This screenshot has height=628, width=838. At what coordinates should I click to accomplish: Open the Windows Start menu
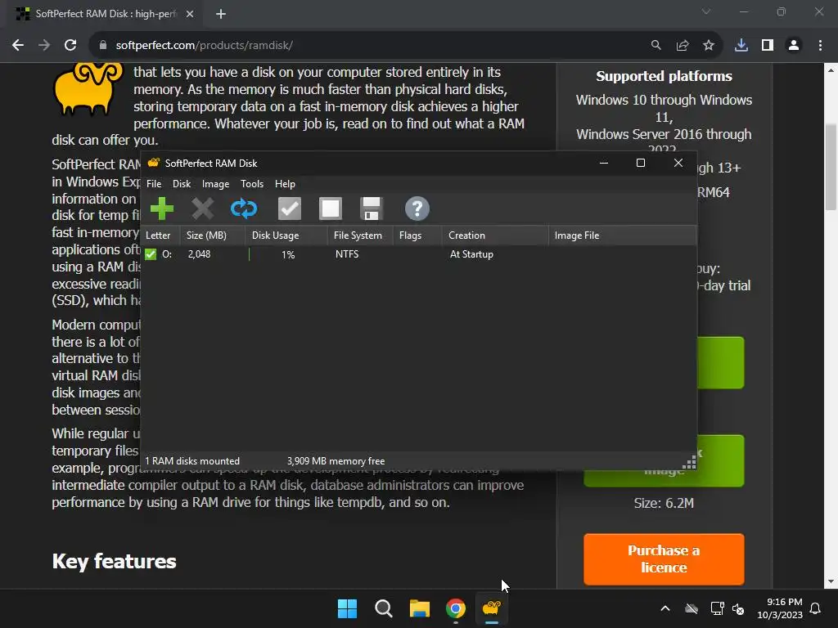coord(347,608)
